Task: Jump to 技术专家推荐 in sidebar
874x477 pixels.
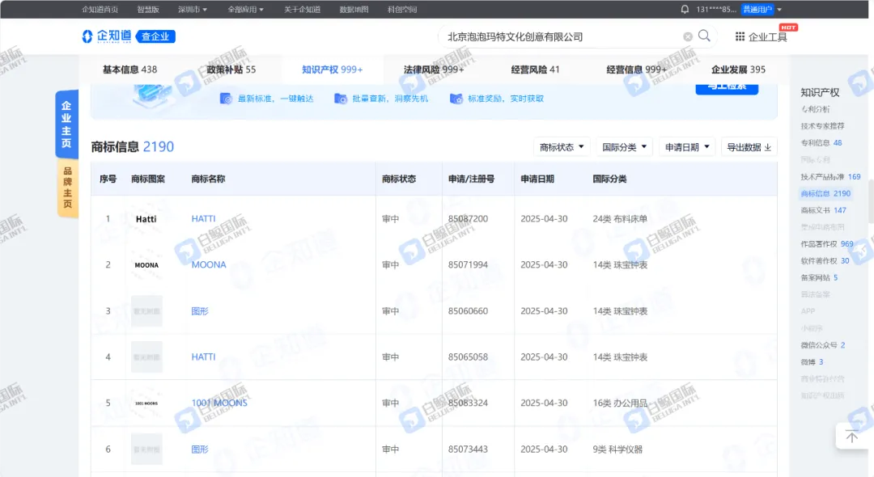Action: (x=823, y=126)
